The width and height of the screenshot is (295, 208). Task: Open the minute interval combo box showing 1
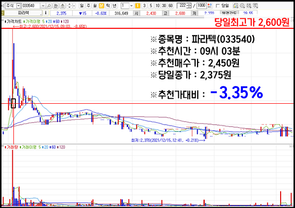[x=127, y=5]
